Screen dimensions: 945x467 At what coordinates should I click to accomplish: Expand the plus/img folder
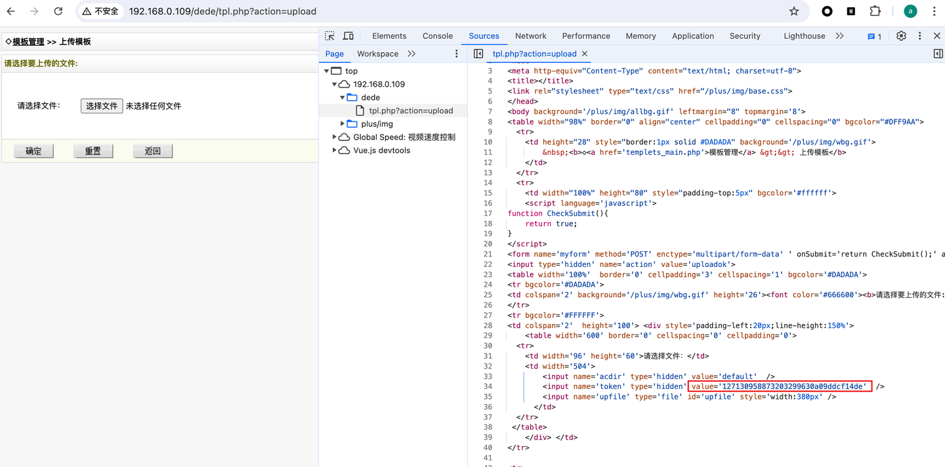[343, 124]
